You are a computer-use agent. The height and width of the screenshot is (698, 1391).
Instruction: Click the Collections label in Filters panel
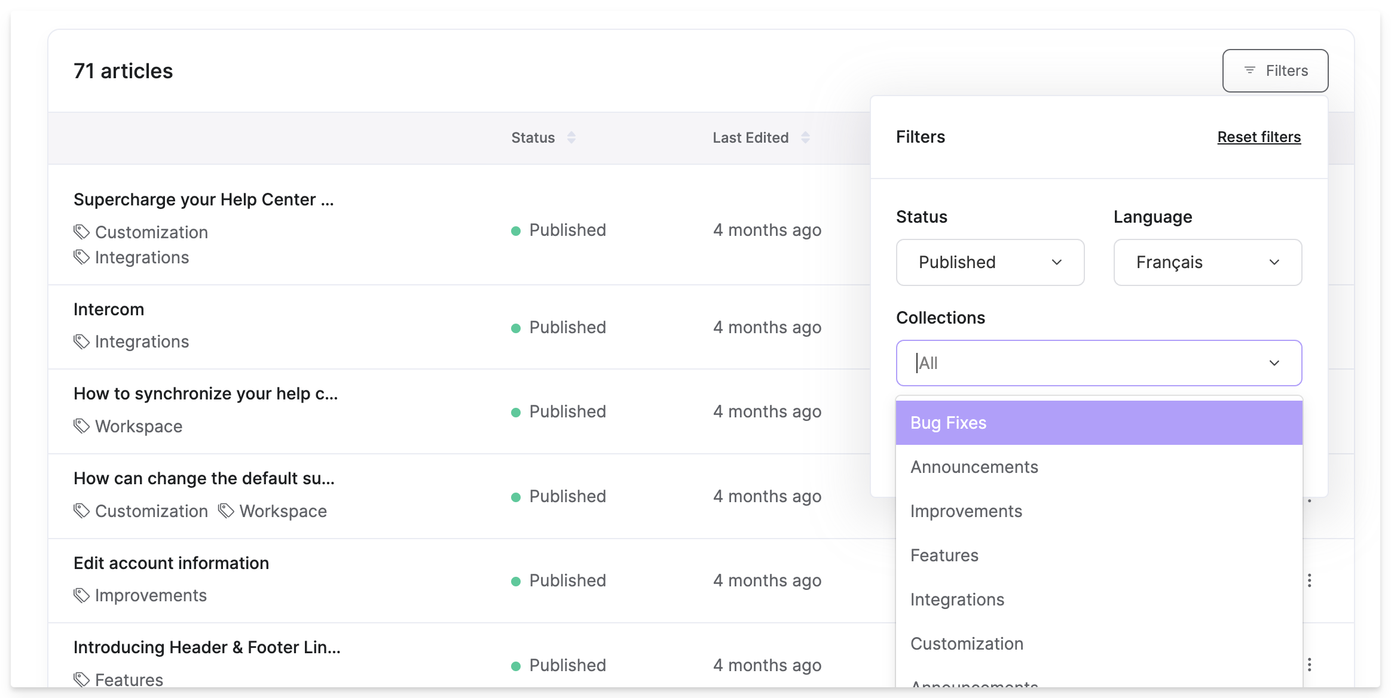click(940, 318)
